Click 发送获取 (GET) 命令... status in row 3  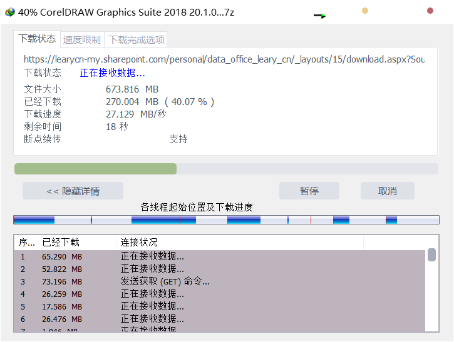[x=165, y=281]
